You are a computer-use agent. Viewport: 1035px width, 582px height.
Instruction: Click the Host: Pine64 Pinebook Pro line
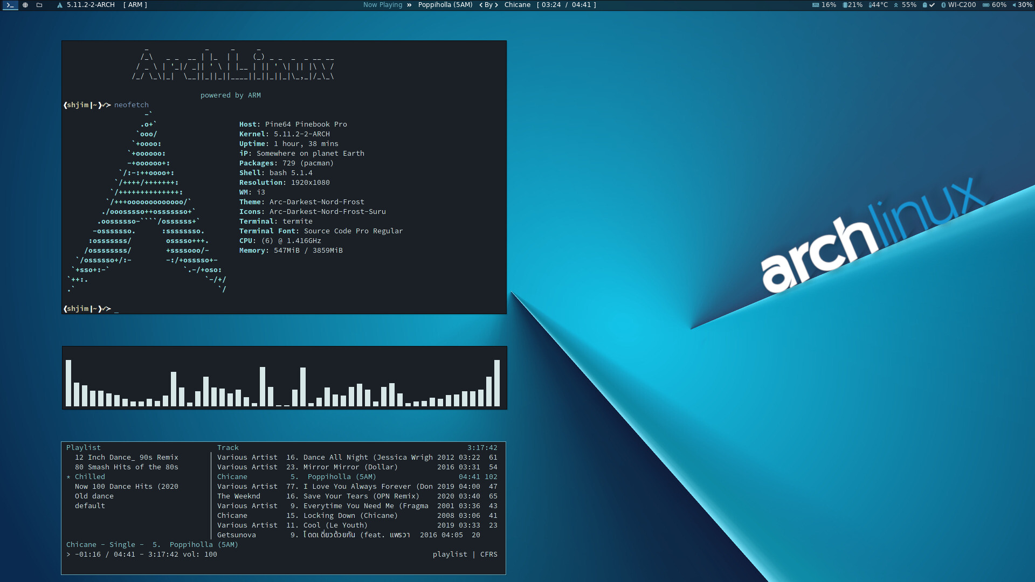pyautogui.click(x=293, y=124)
